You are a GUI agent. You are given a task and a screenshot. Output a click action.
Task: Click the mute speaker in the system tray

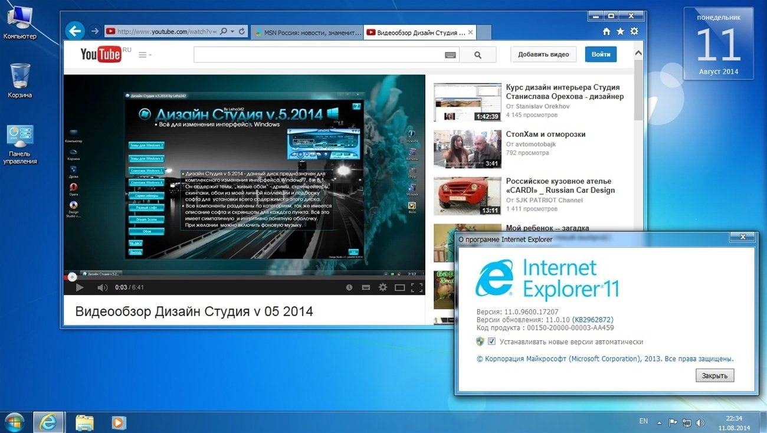(x=701, y=421)
